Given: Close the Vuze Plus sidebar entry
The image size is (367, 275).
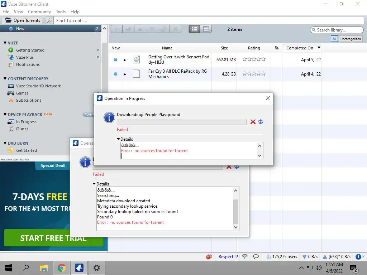Looking at the screenshot, I should pos(98,57).
